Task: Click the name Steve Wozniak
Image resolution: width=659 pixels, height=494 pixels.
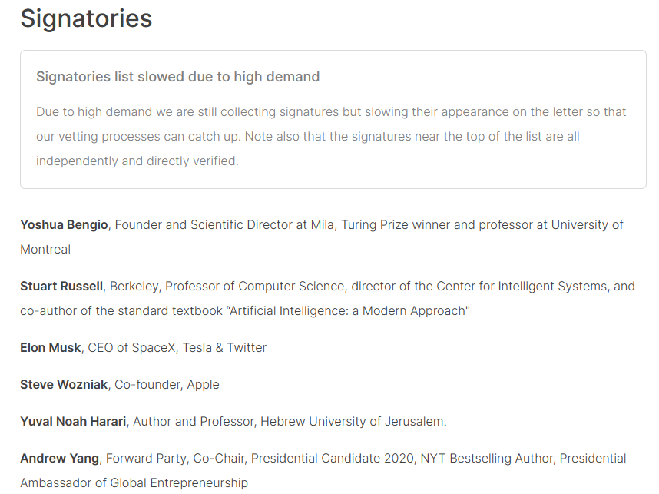Action: tap(64, 384)
